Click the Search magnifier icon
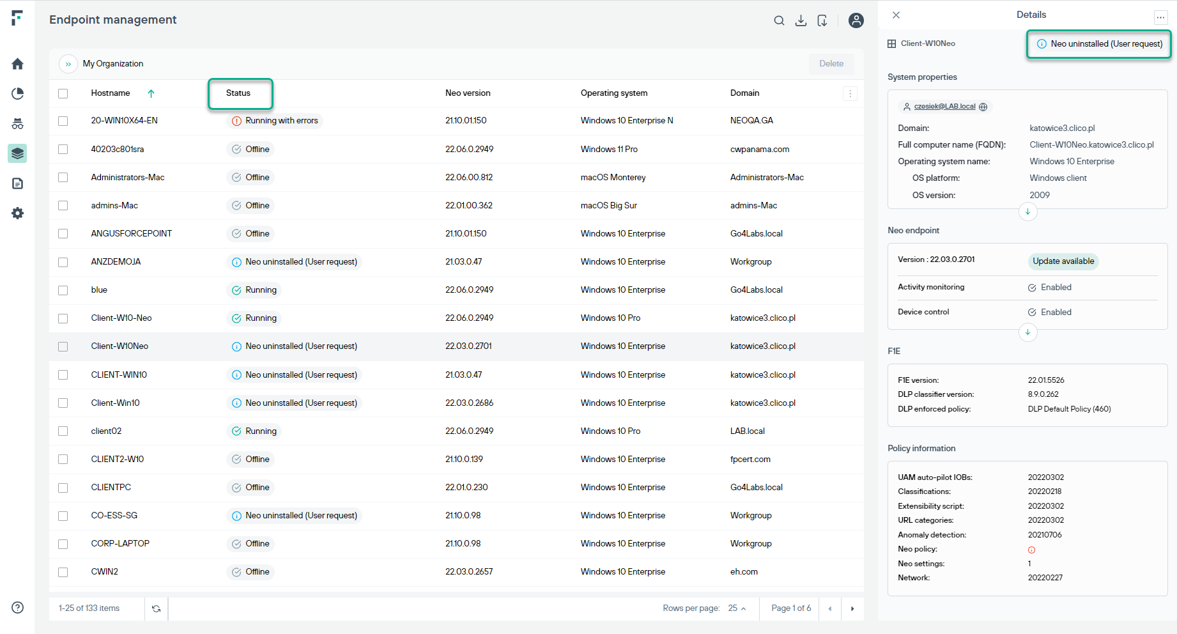This screenshot has height=634, width=1177. [779, 20]
